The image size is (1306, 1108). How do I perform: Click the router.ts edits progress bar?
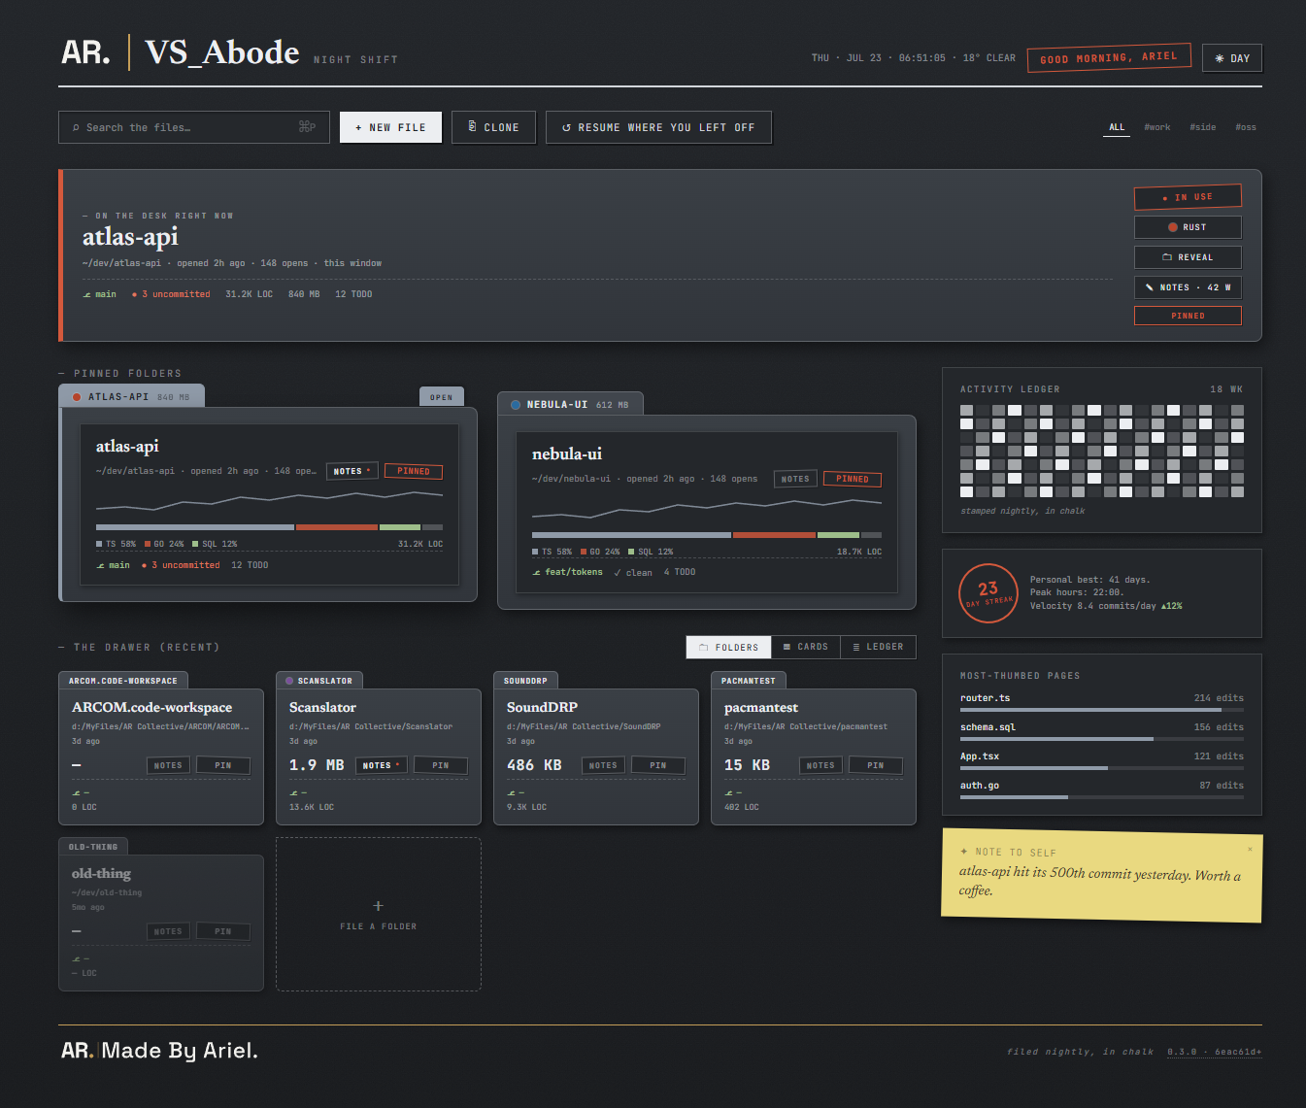pyautogui.click(x=1102, y=710)
